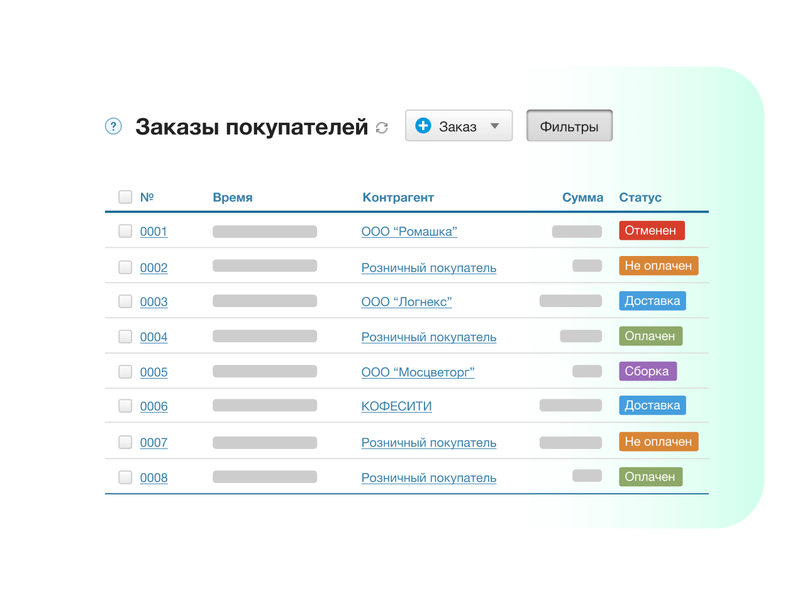This screenshot has height=595, width=800.
Task: Toggle the select-all checkbox in header
Action: point(125,197)
